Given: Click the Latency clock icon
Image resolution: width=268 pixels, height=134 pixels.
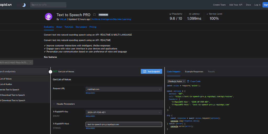Looking at the screenshot, I should [190, 14].
